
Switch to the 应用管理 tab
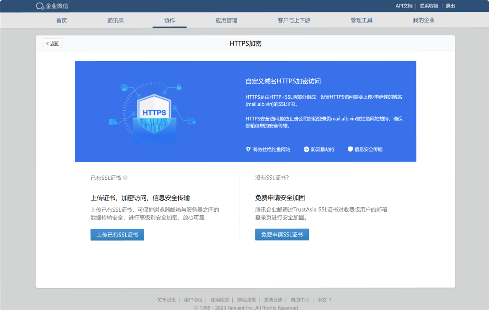[227, 20]
